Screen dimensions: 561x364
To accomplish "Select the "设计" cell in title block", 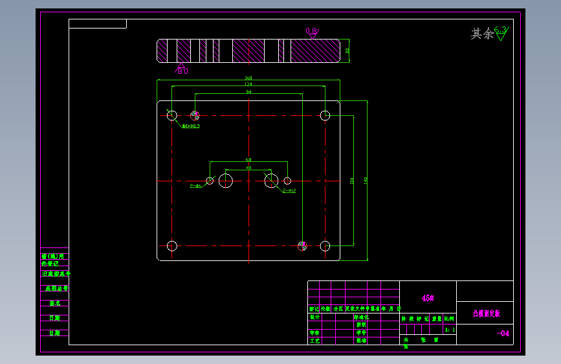I will coord(315,317).
